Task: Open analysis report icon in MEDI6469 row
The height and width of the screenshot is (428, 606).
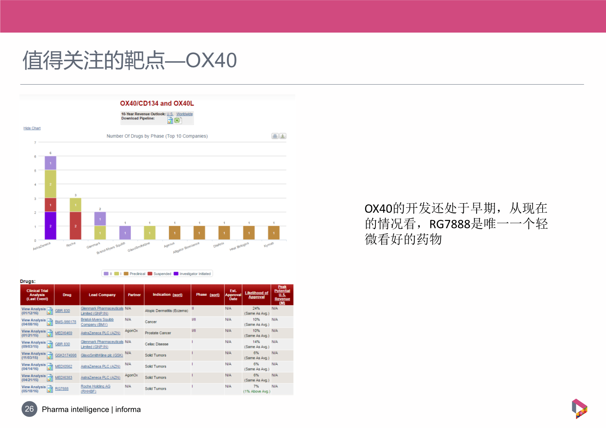Action: pos(50,333)
